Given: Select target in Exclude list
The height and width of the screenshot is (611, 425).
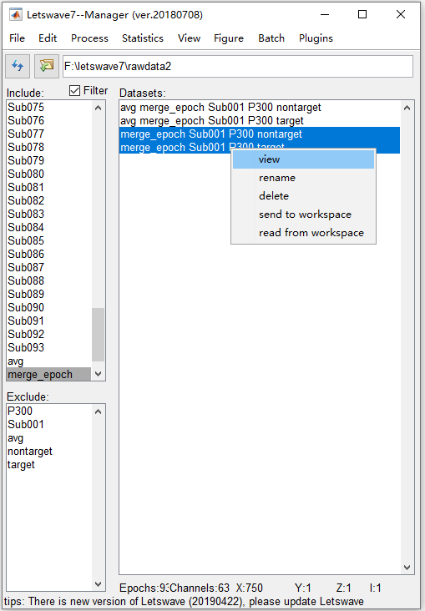Looking at the screenshot, I should point(49,464).
